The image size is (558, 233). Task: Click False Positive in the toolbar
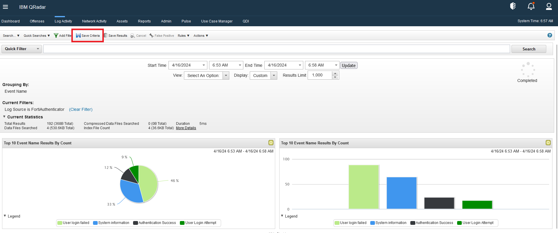coord(161,36)
